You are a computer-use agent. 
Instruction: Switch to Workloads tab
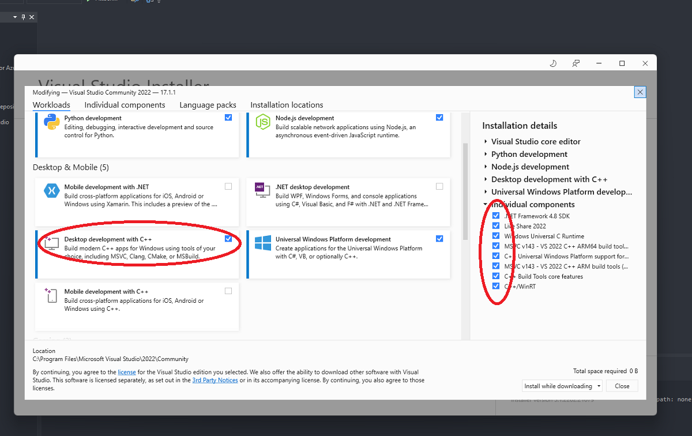coord(51,105)
